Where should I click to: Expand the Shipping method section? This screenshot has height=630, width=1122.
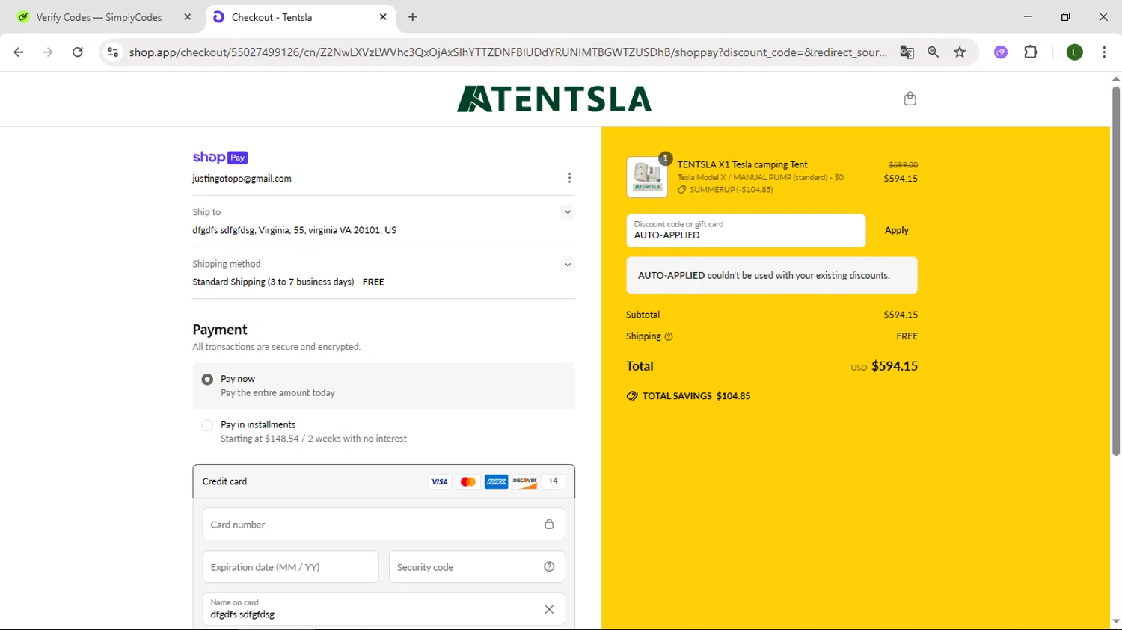point(568,264)
